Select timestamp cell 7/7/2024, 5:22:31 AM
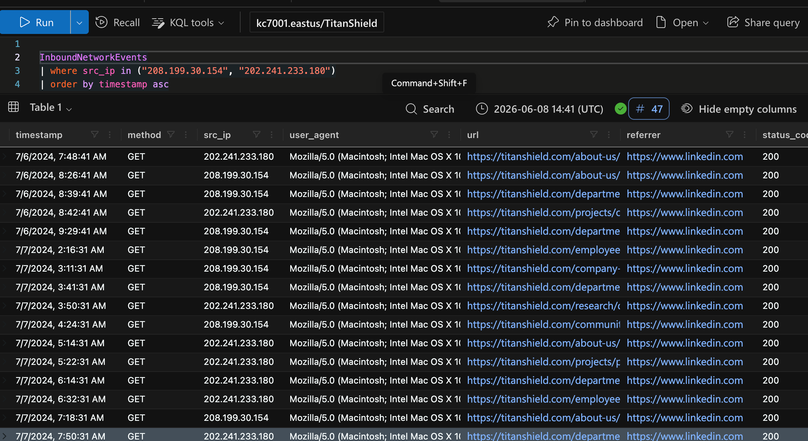The height and width of the screenshot is (441, 808). pyautogui.click(x=60, y=362)
